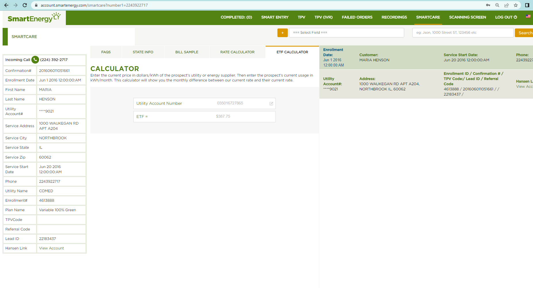
Task: Switch to the FAQS tab
Action: click(106, 52)
